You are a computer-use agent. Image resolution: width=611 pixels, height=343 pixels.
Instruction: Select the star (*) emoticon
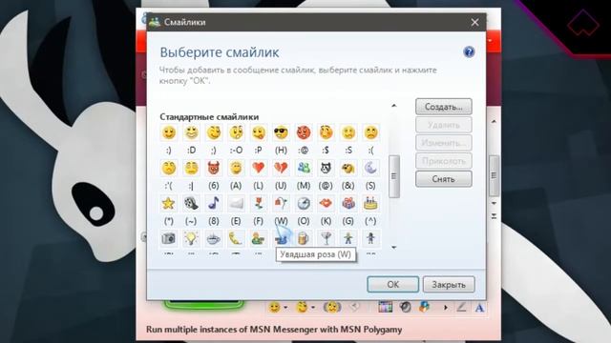pyautogui.click(x=169, y=203)
